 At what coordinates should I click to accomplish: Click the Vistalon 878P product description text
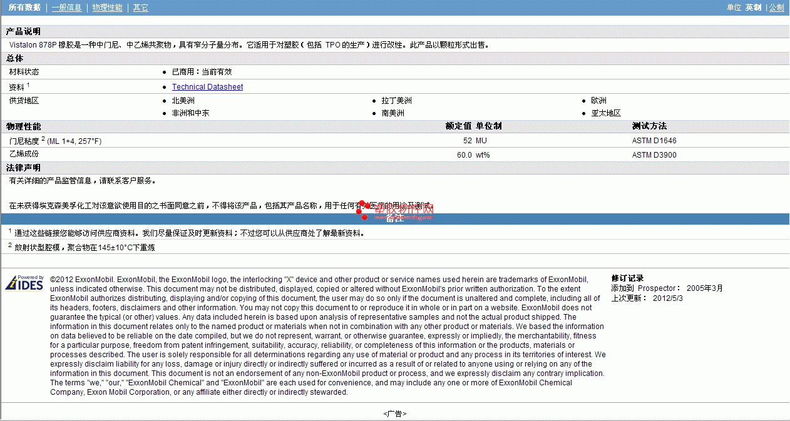click(x=249, y=45)
